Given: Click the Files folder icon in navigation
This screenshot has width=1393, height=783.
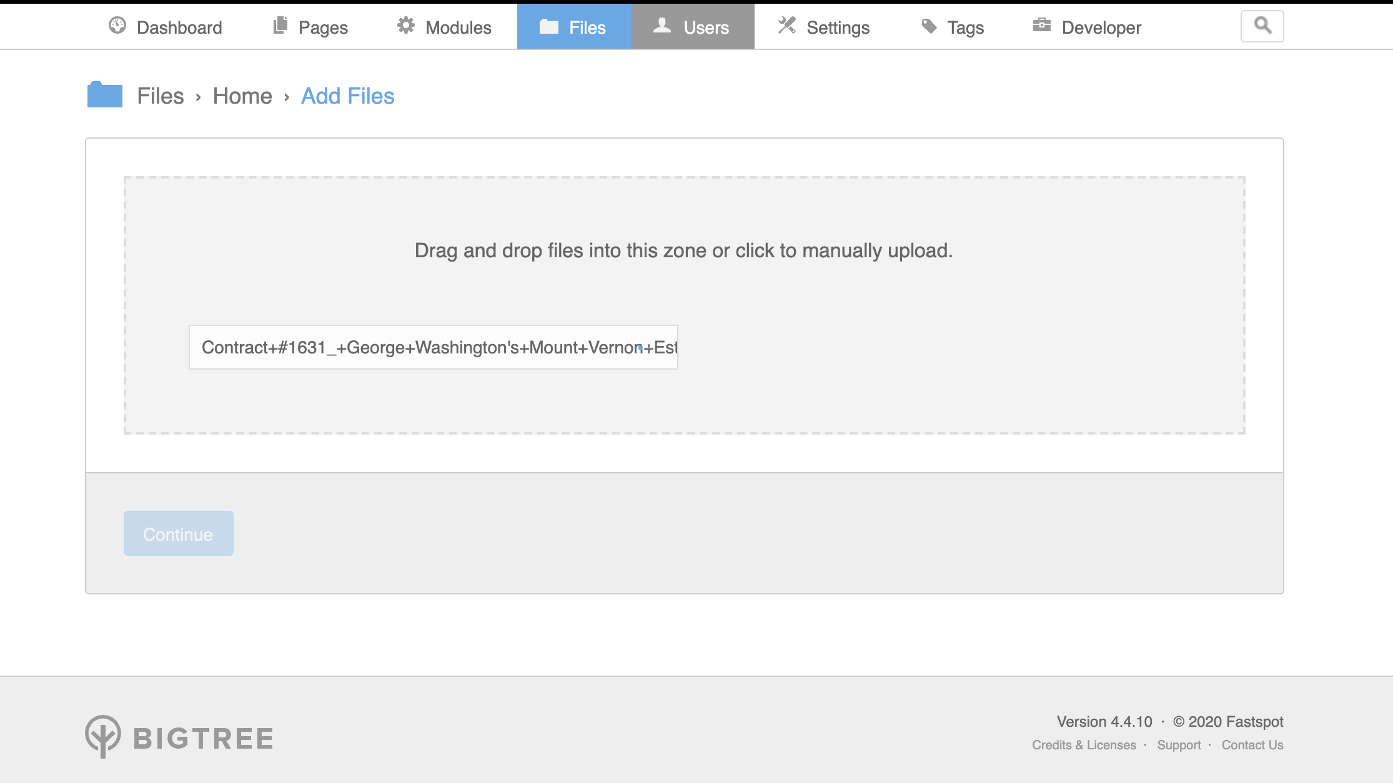Looking at the screenshot, I should coord(549,26).
